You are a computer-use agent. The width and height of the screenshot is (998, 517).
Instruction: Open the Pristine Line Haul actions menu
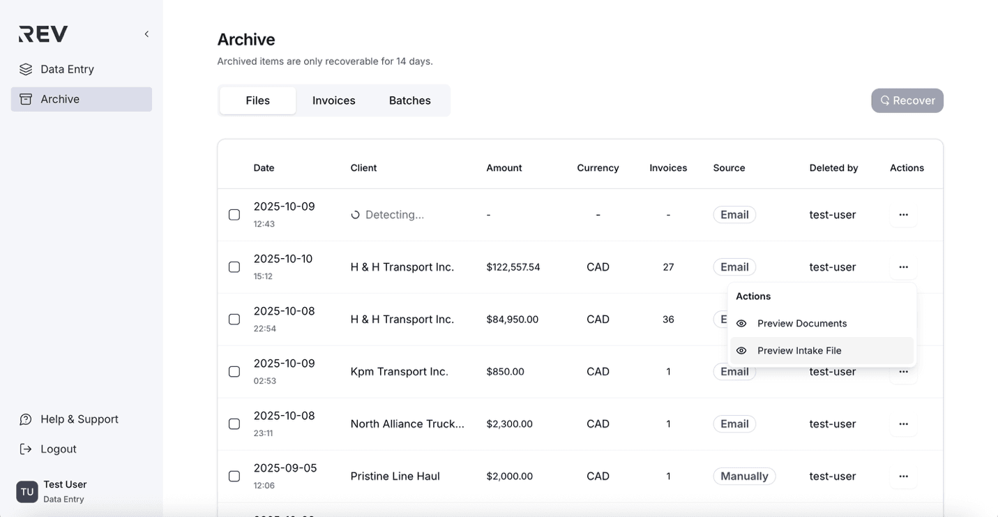pos(903,476)
